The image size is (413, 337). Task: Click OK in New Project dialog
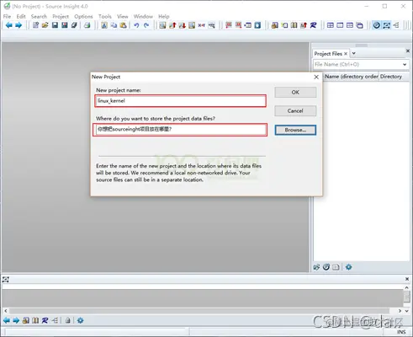coord(295,93)
